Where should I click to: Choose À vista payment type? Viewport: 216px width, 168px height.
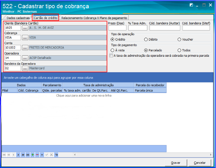112,50
